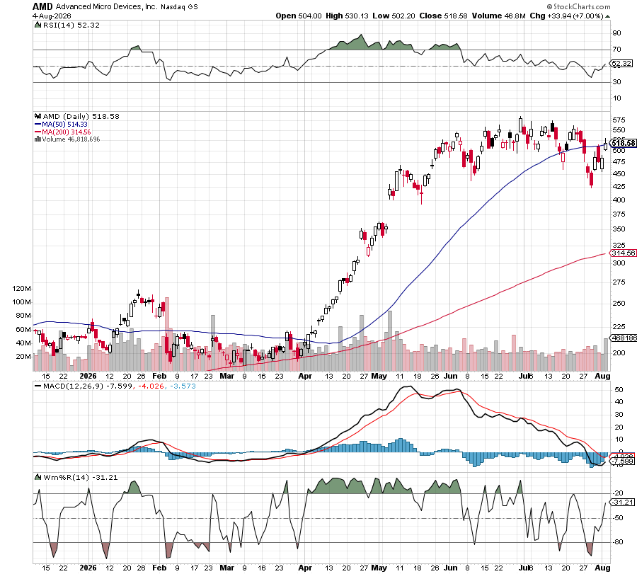Click the red -4.026 MACD signal value in the legend
Image resolution: width=637 pixels, height=574 pixels.
click(151, 386)
